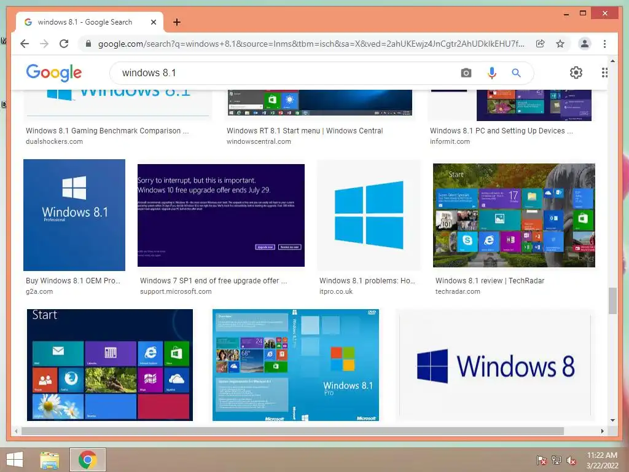The image size is (629, 472).
Task: Click horizontal scrollbar right arrow
Action: [602, 431]
